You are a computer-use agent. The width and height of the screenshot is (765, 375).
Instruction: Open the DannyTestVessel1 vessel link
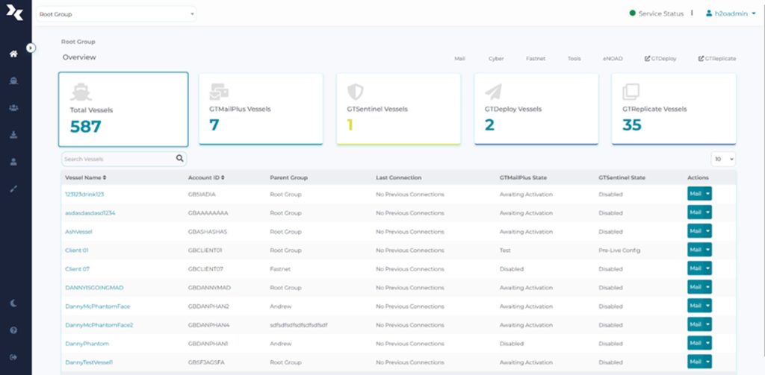pos(89,362)
